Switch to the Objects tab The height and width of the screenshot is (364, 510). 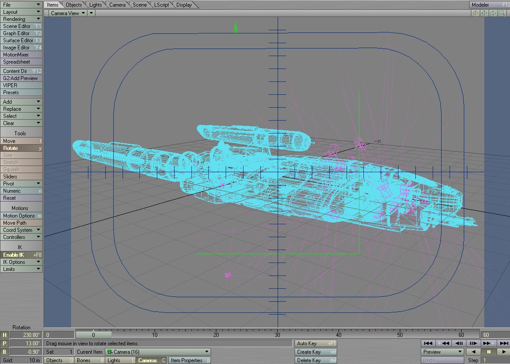[74, 4]
